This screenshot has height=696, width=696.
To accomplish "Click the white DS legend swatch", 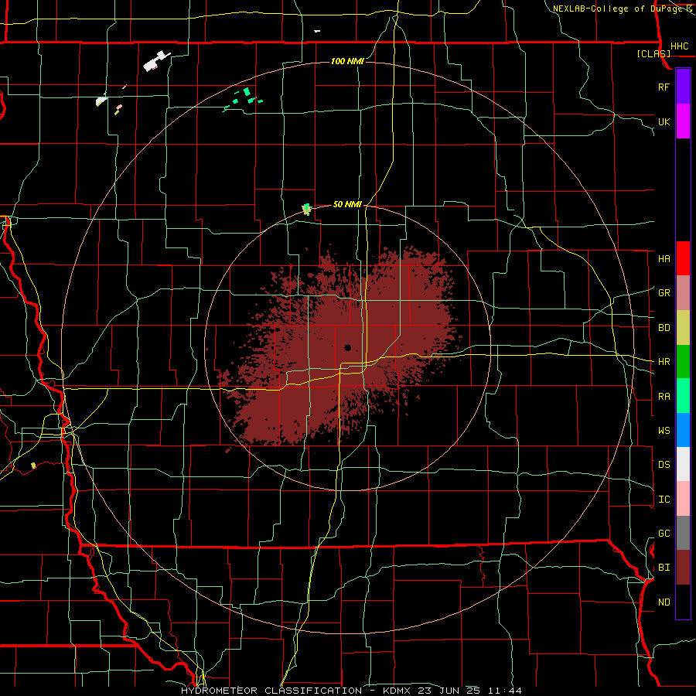I will (x=683, y=464).
